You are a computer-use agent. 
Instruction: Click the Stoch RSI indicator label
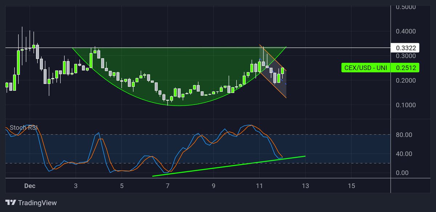pos(24,127)
